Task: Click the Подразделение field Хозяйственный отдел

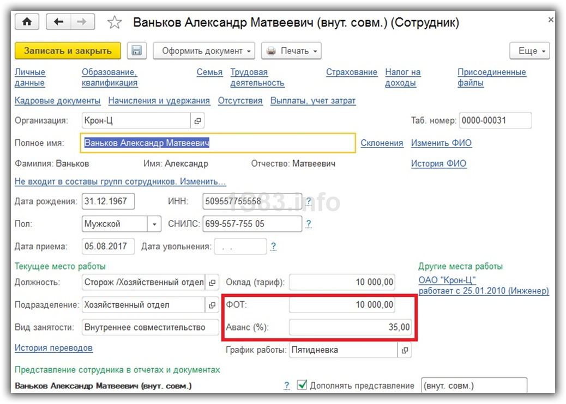Action: tap(143, 305)
